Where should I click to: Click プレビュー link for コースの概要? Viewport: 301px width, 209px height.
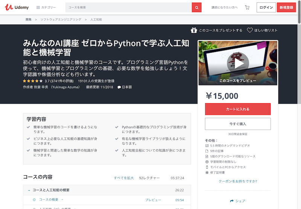click(x=153, y=200)
